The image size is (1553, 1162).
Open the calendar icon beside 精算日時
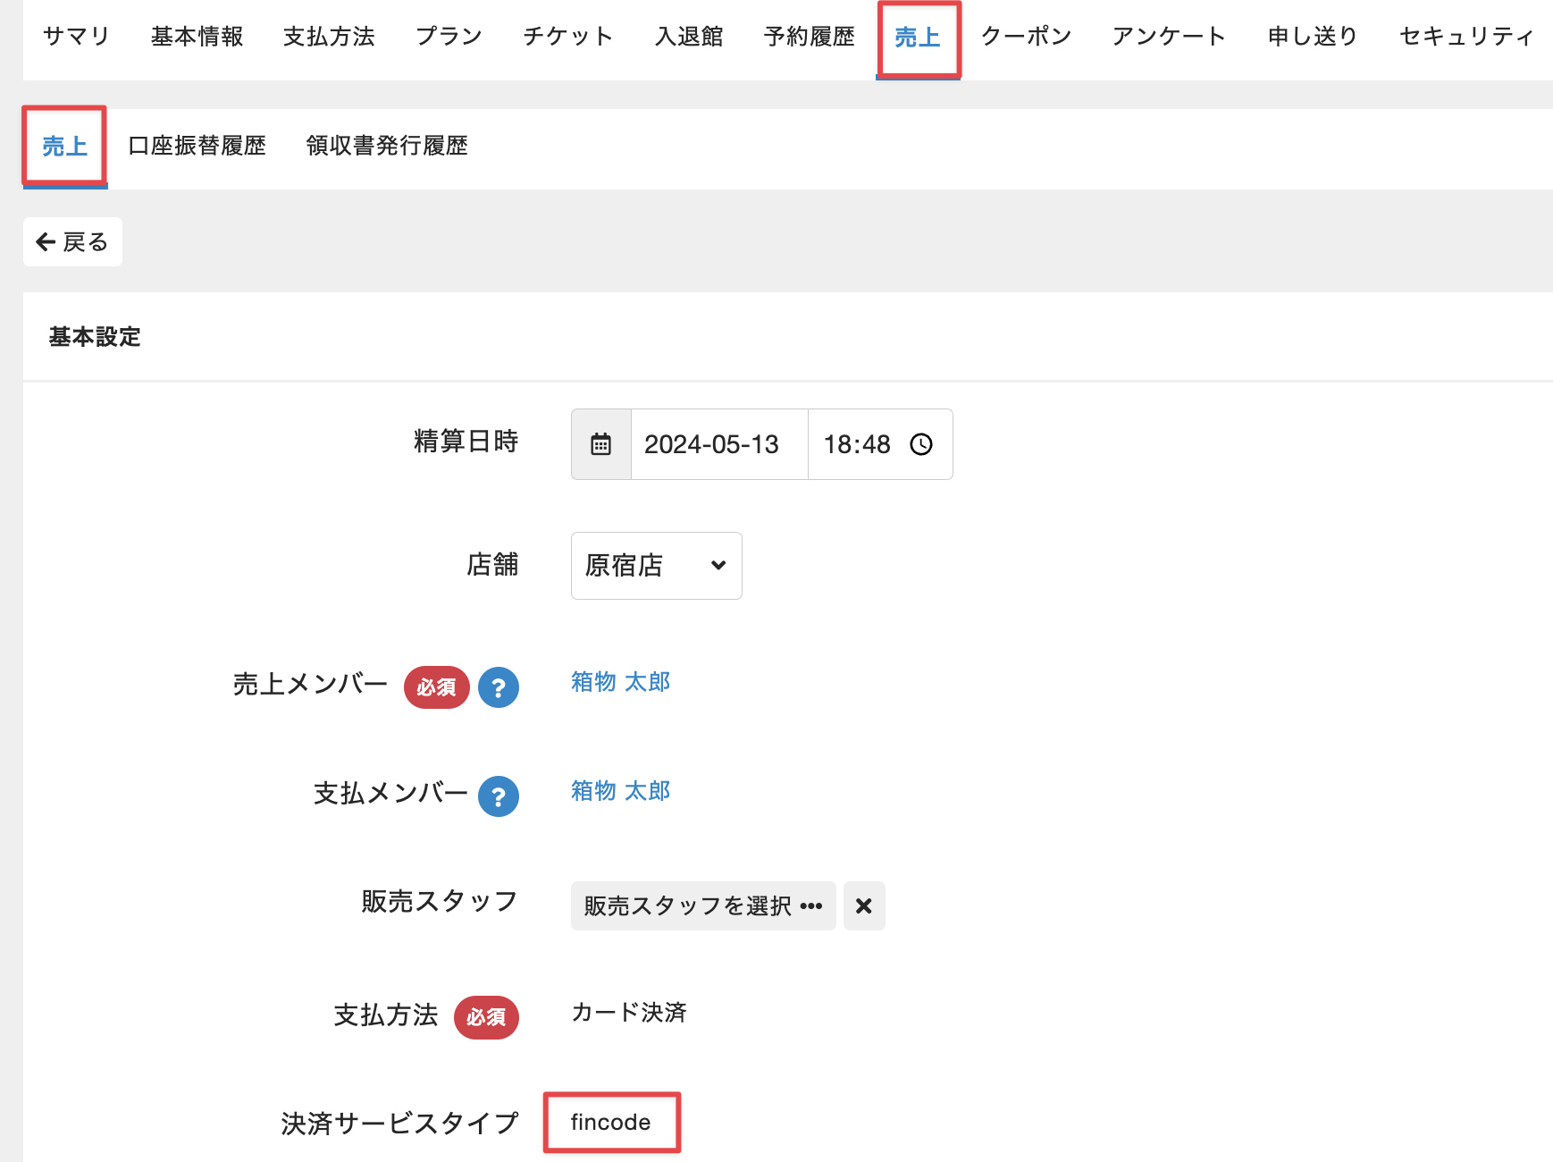(600, 444)
